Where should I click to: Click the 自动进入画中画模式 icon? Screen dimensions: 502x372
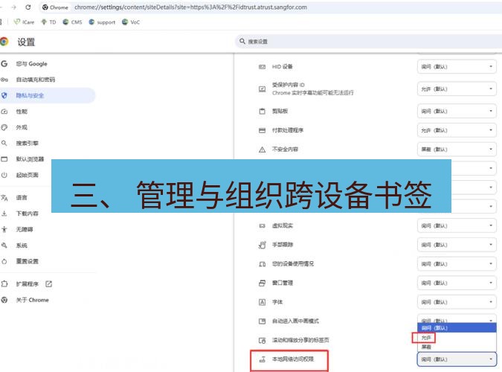pos(262,321)
